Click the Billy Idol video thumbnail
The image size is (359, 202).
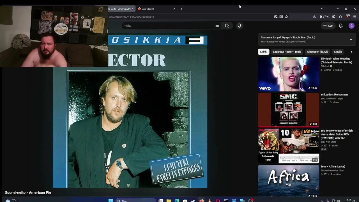click(x=288, y=74)
